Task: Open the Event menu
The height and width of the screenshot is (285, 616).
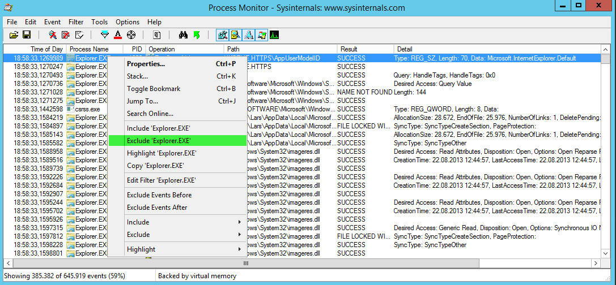Action: [52, 22]
